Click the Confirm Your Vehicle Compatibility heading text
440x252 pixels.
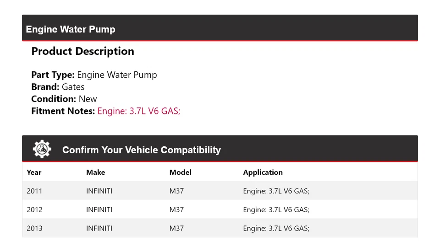pos(141,150)
